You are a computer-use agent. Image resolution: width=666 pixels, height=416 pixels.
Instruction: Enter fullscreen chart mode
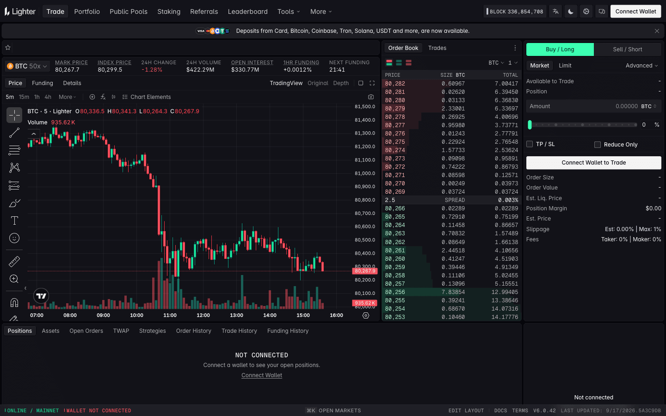pos(372,83)
